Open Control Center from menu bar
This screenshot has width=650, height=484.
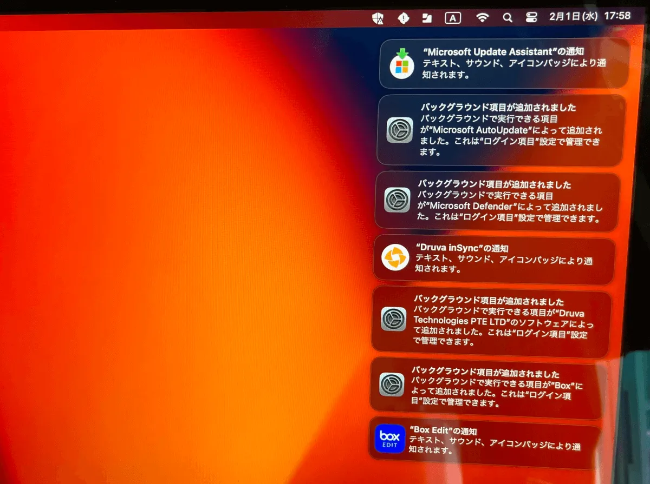coord(531,17)
